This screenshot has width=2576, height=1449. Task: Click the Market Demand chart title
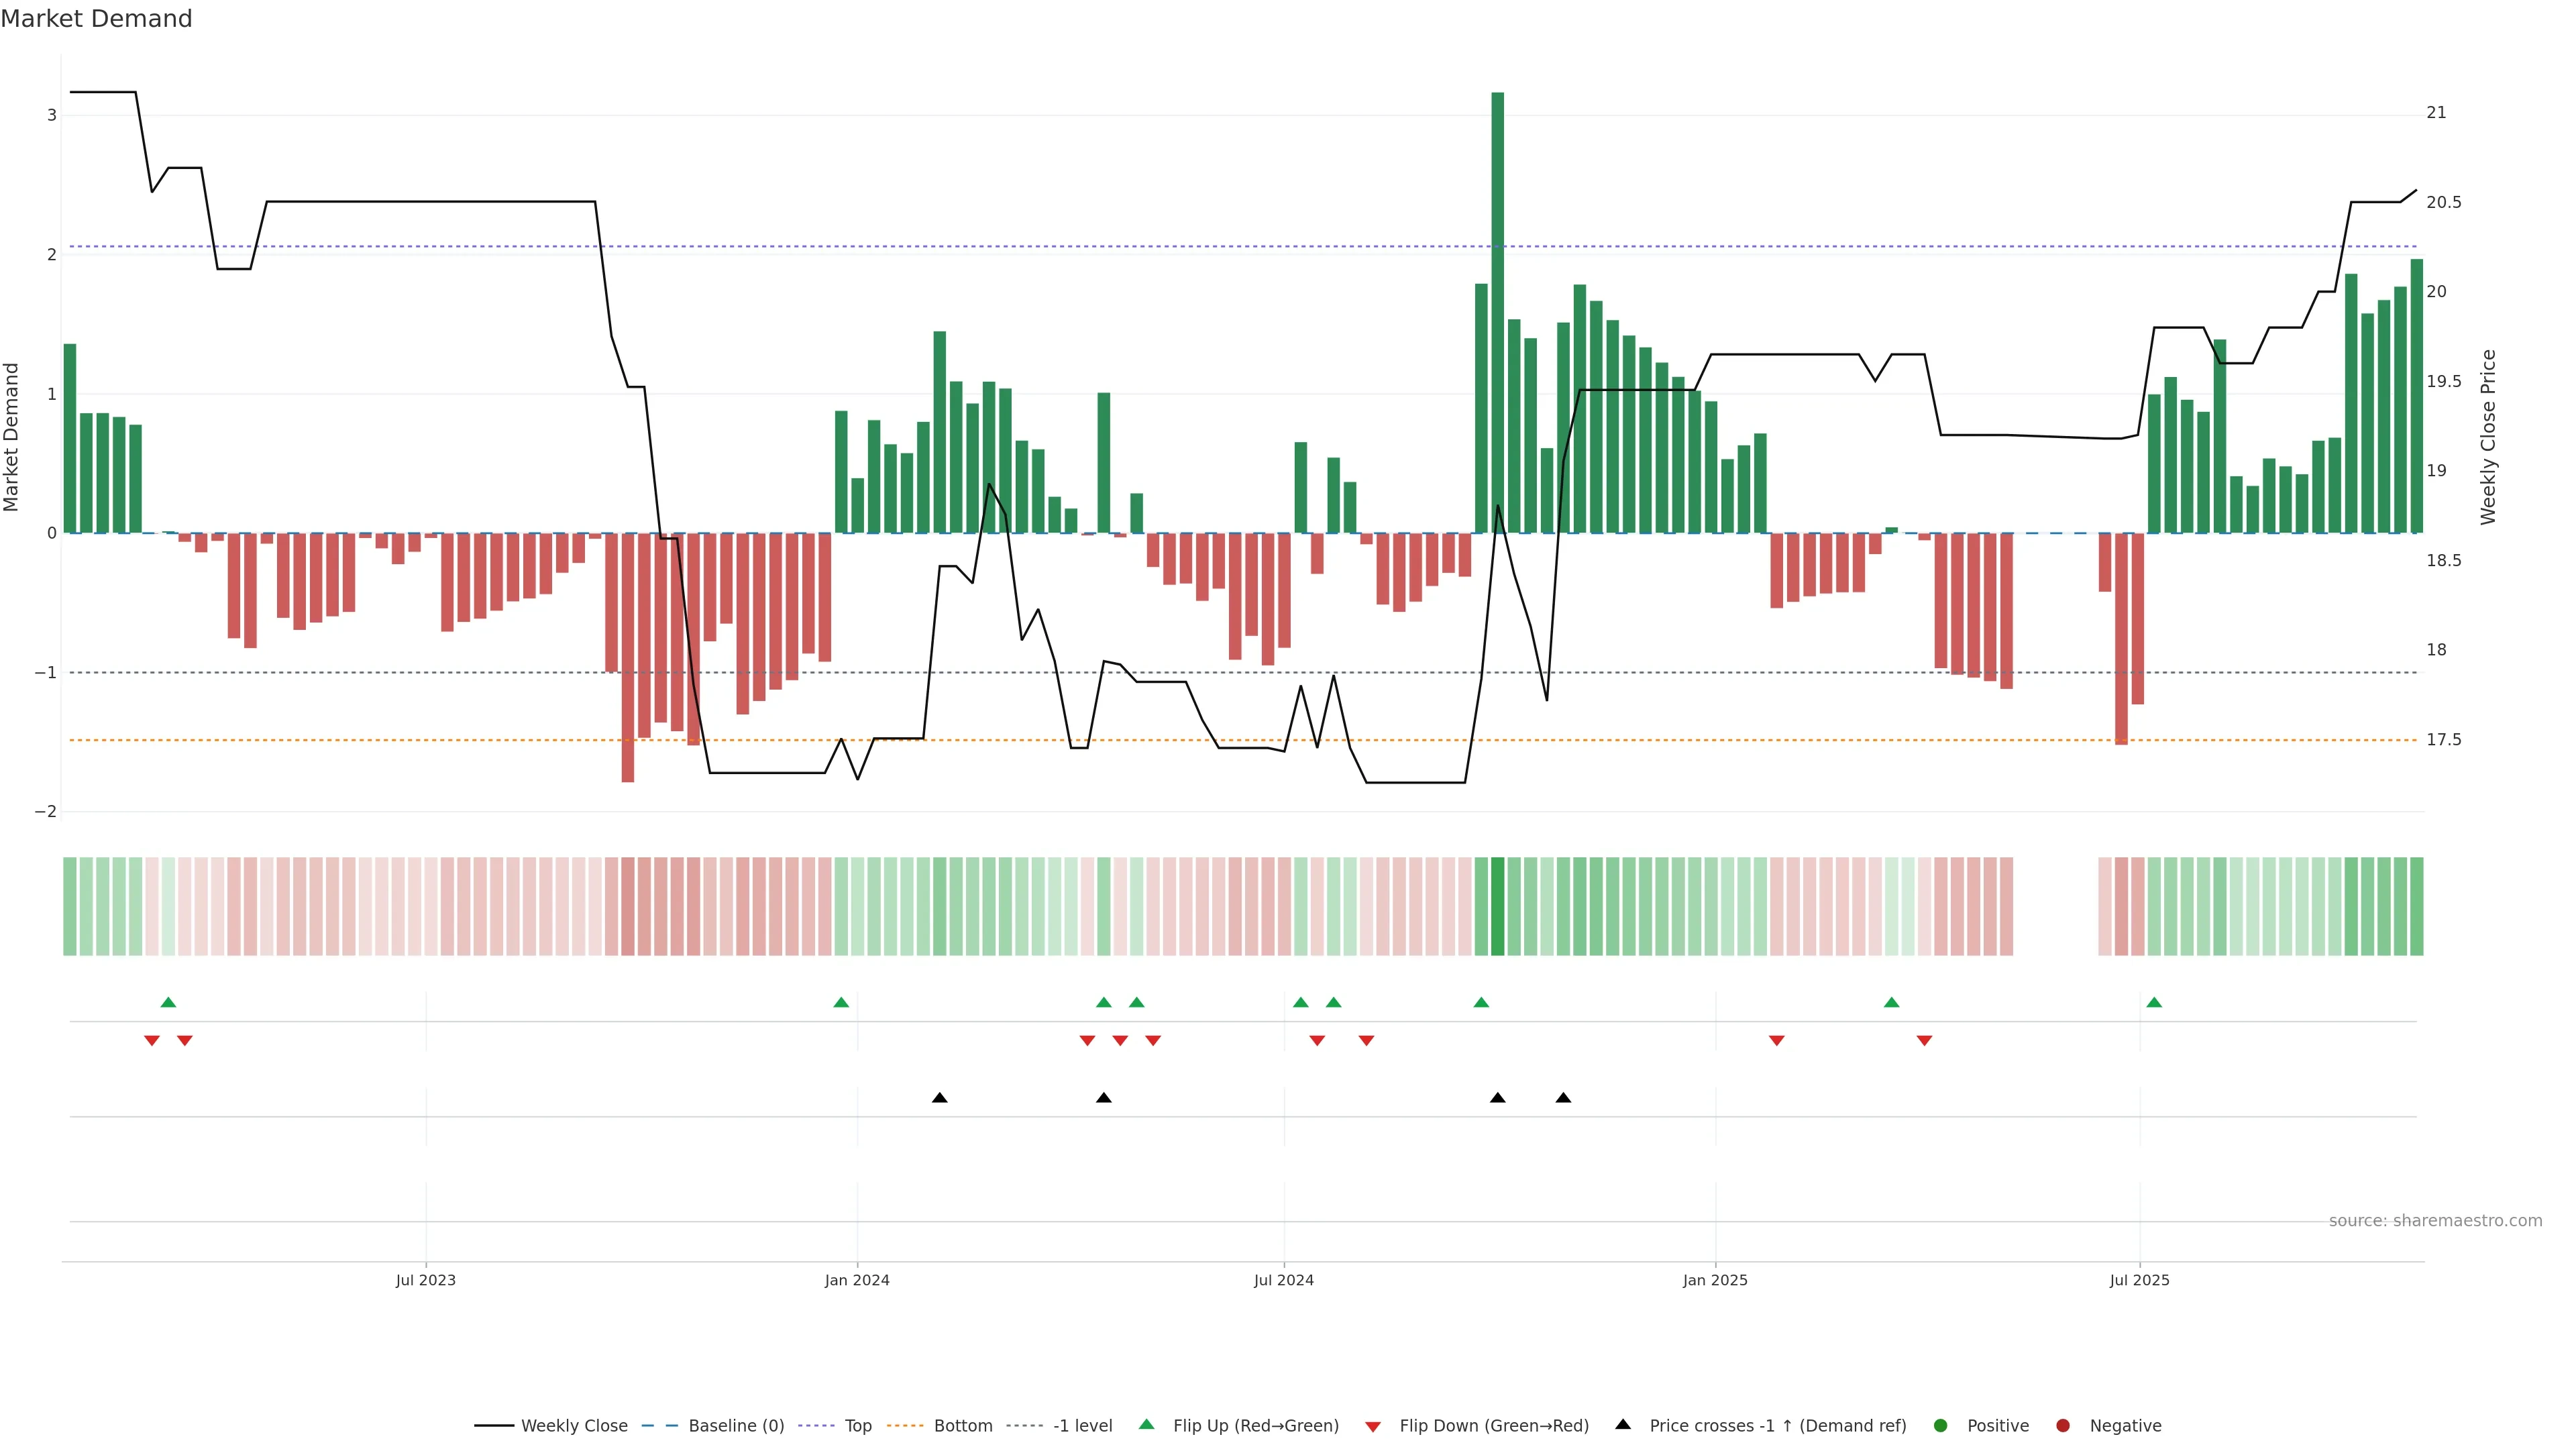(97, 19)
